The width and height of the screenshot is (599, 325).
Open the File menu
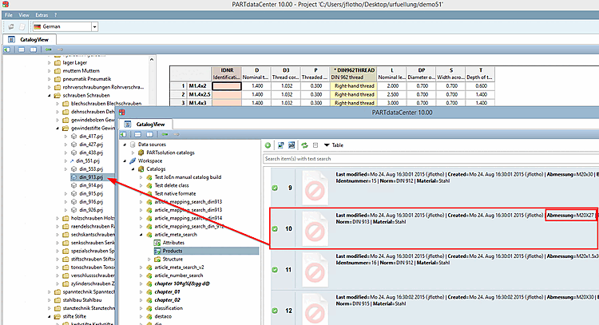click(9, 15)
